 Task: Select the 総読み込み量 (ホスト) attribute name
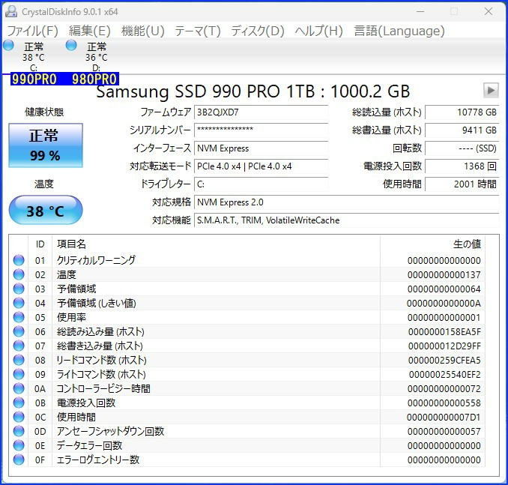click(x=100, y=331)
